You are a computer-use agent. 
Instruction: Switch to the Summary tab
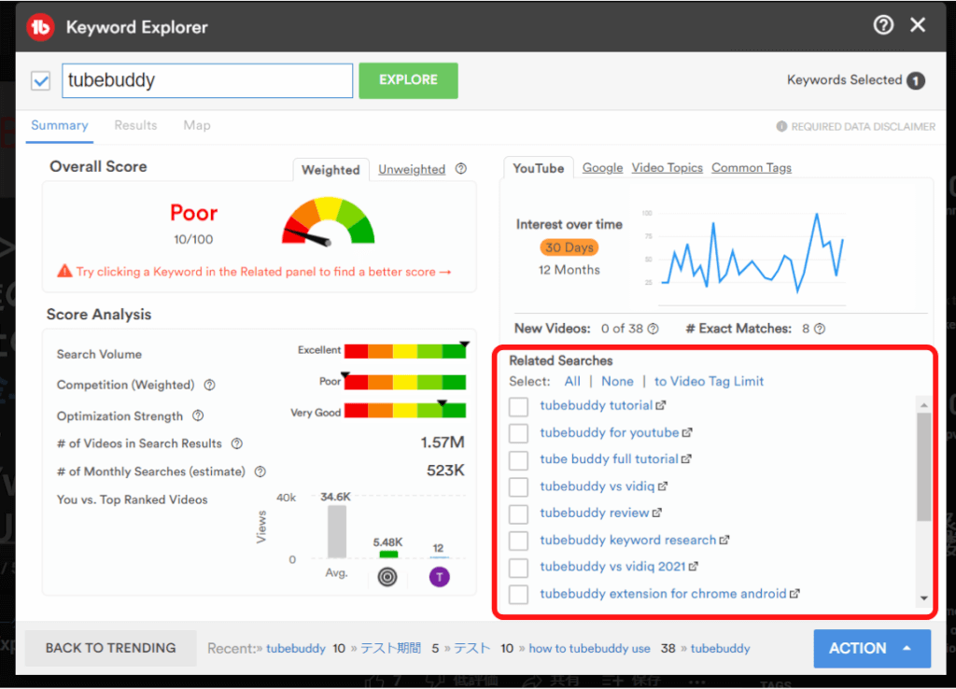pos(59,126)
